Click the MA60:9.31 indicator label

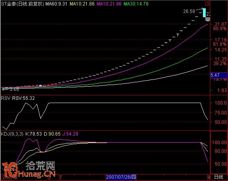coord(56,4)
